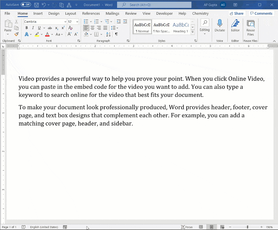Center align the paragraph text
The height and width of the screenshot is (230, 278).
tap(92, 28)
